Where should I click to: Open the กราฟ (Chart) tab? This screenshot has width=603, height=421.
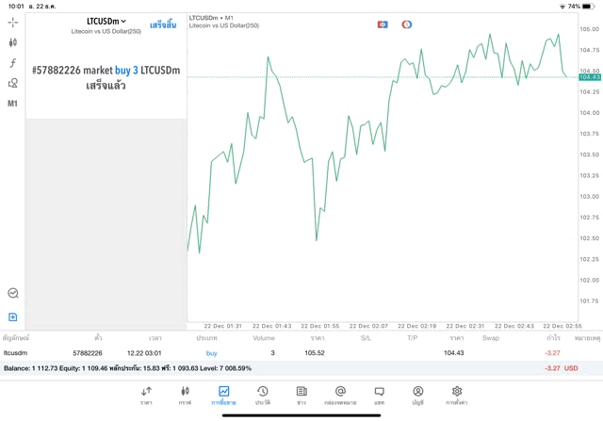(185, 396)
